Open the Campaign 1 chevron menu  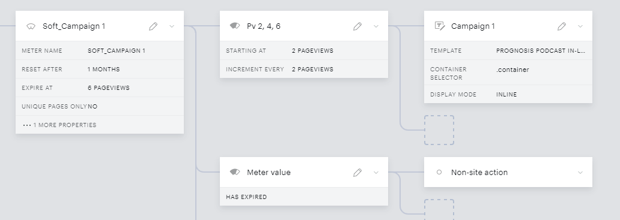580,26
